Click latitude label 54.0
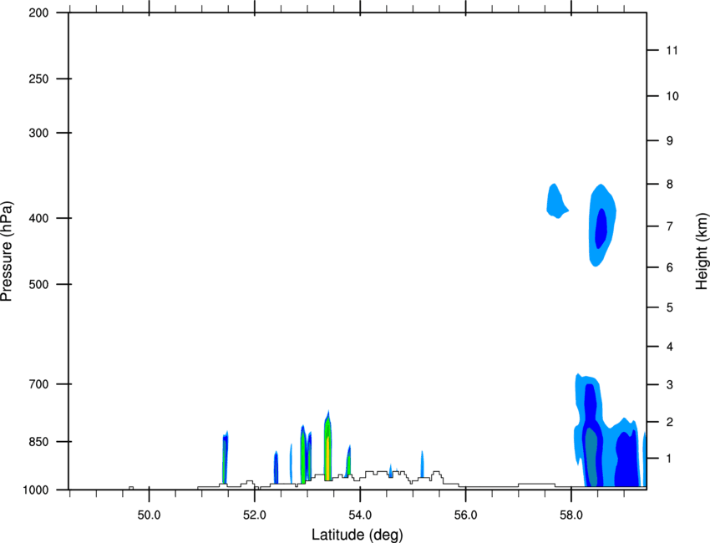The image size is (710, 543). coord(361,515)
